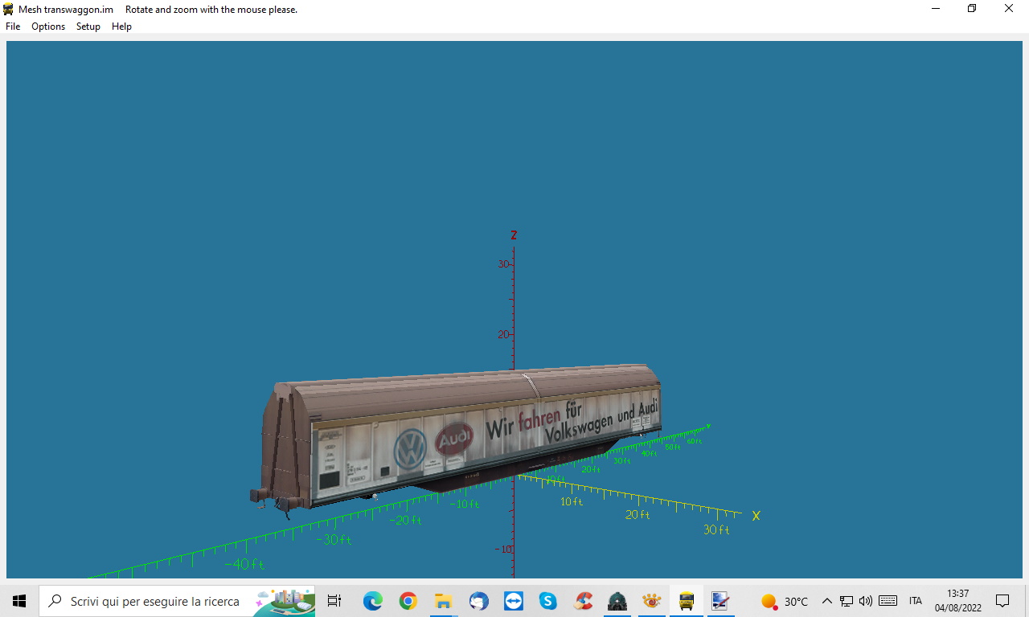Open the volume control tray icon
The width and height of the screenshot is (1029, 617).
(866, 601)
